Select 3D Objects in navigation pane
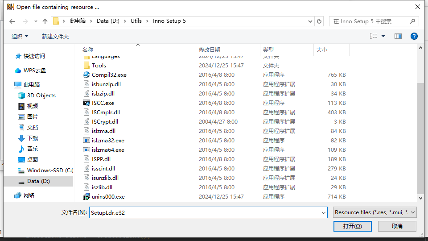 tap(41, 96)
